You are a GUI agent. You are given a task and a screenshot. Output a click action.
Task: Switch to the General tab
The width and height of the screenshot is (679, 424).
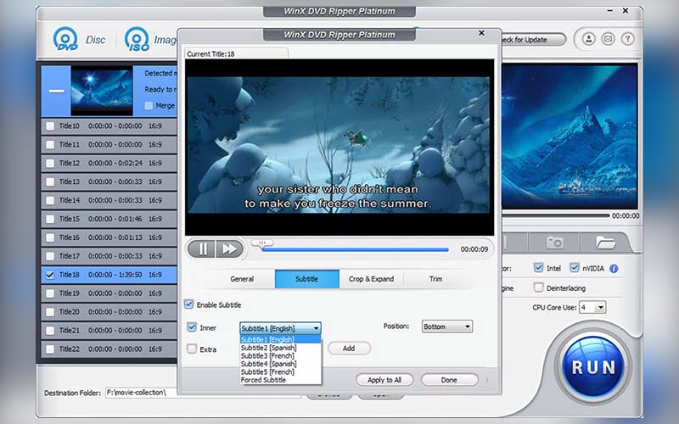click(242, 279)
